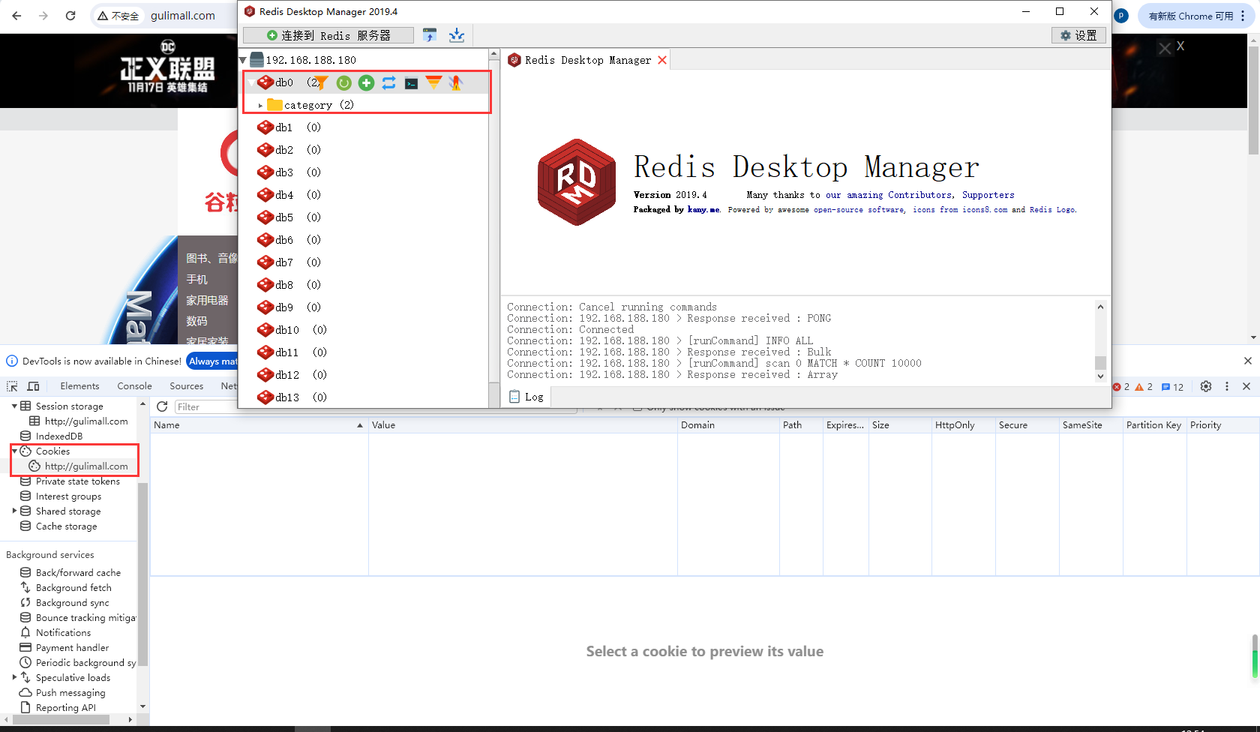
Task: Open the Redis Logo link
Action: [x=1052, y=210]
